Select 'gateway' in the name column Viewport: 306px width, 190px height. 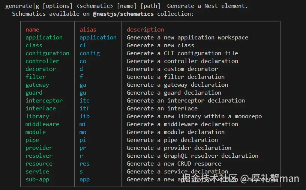click(x=37, y=85)
